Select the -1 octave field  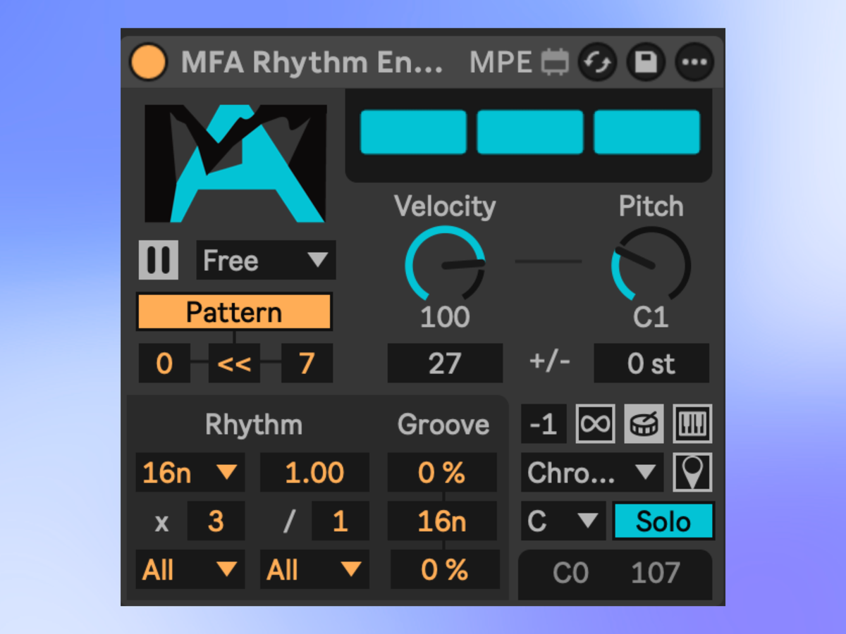pyautogui.click(x=544, y=424)
